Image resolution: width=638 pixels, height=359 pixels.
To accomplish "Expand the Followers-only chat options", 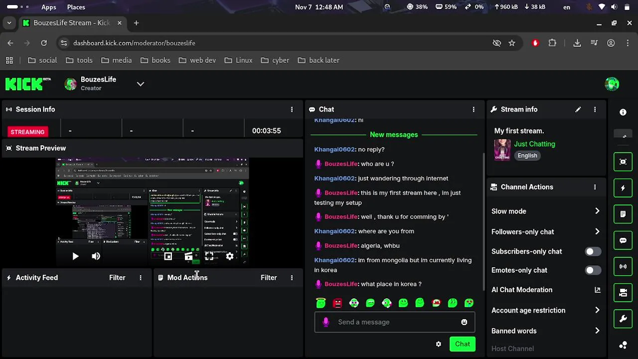I will (597, 232).
